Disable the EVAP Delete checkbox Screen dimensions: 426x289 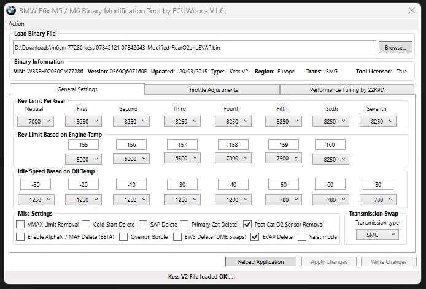[255, 237]
